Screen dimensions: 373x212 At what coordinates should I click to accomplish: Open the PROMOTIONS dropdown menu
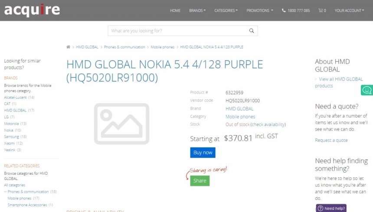click(259, 10)
